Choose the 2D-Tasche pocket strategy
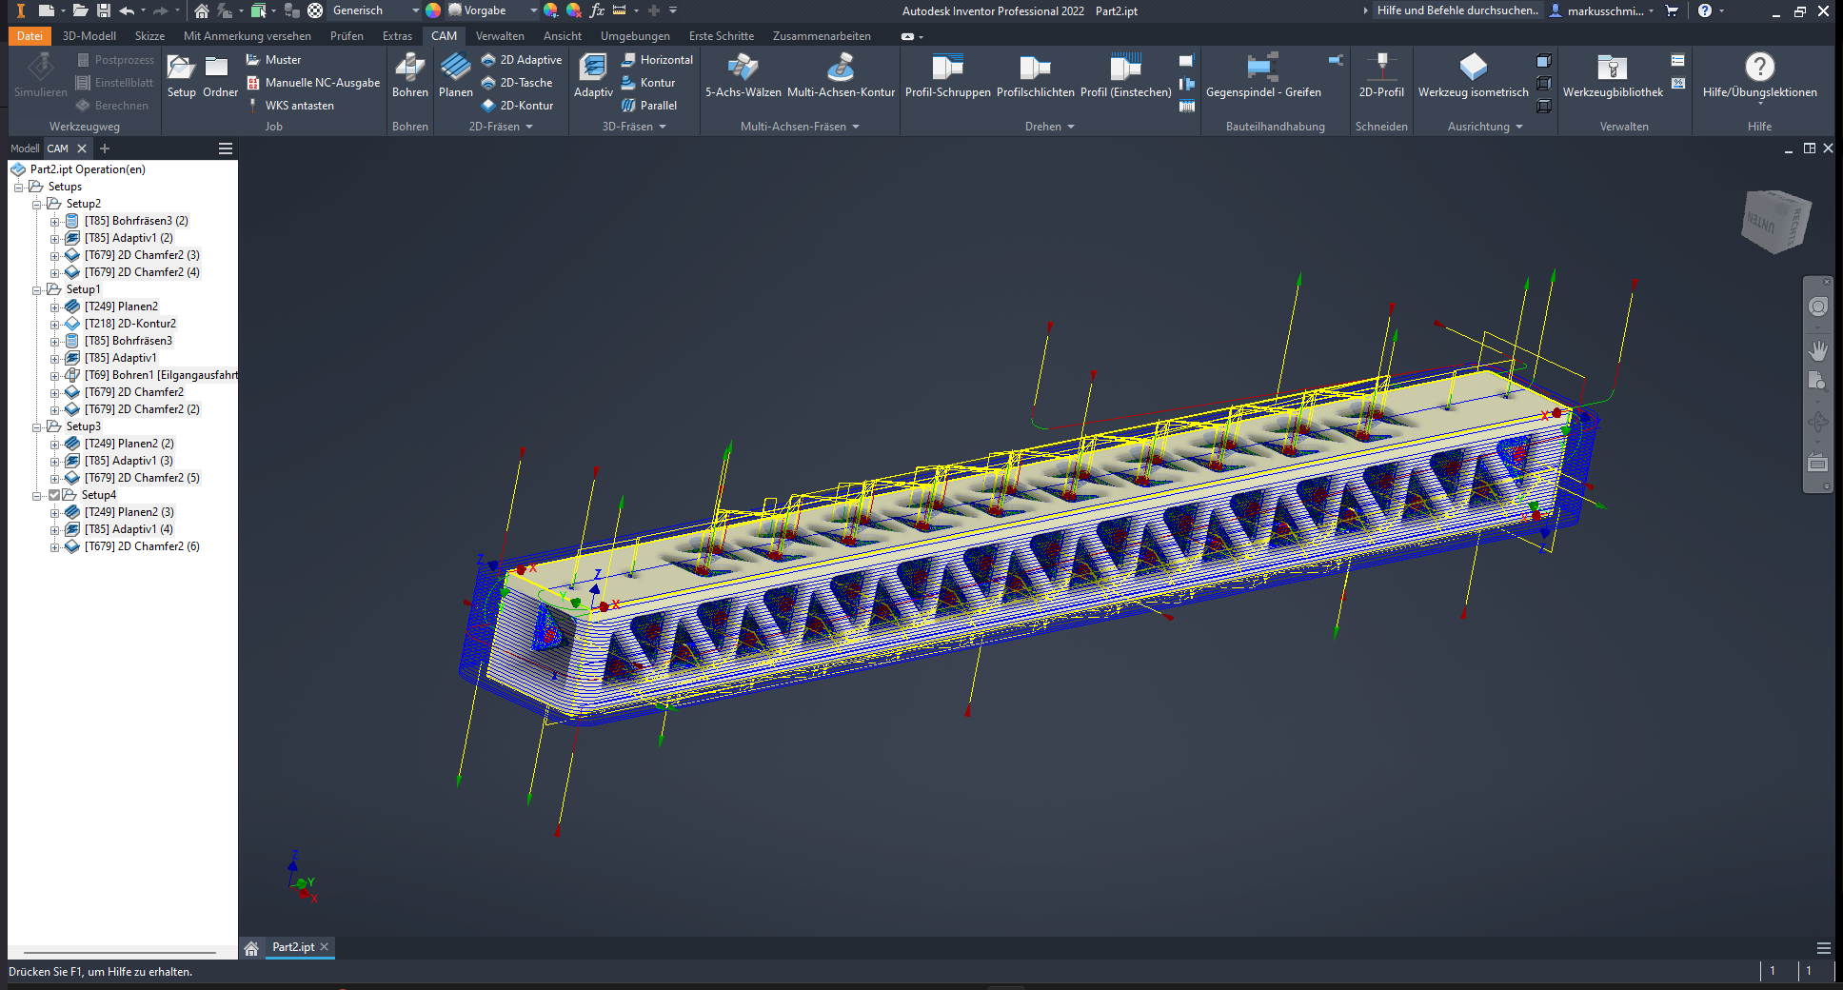Screen dimensions: 1843x990 [516, 83]
